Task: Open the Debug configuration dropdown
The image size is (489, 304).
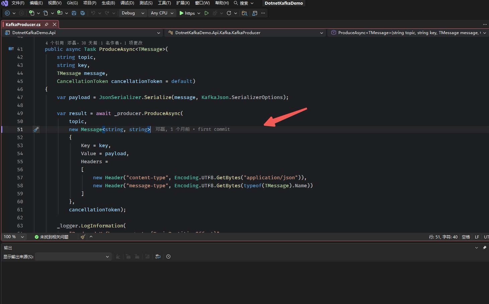Action: coord(133,13)
